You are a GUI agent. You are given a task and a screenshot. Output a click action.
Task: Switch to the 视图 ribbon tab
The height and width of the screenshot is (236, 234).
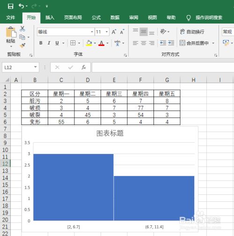pos(153,17)
